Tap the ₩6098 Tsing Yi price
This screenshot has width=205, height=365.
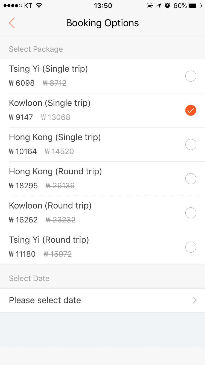coord(22,83)
